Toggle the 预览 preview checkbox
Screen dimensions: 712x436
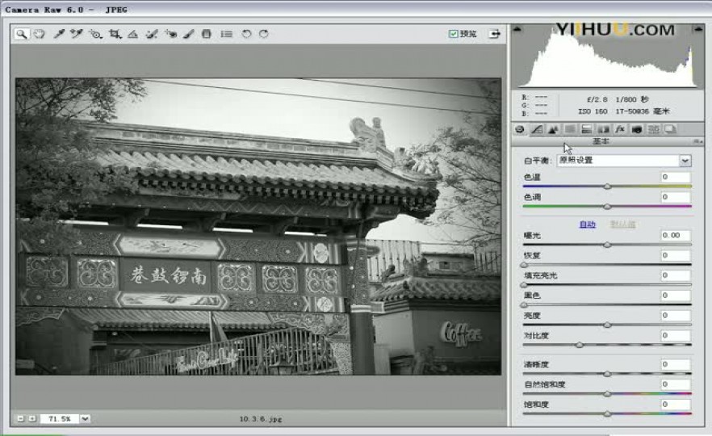(453, 34)
